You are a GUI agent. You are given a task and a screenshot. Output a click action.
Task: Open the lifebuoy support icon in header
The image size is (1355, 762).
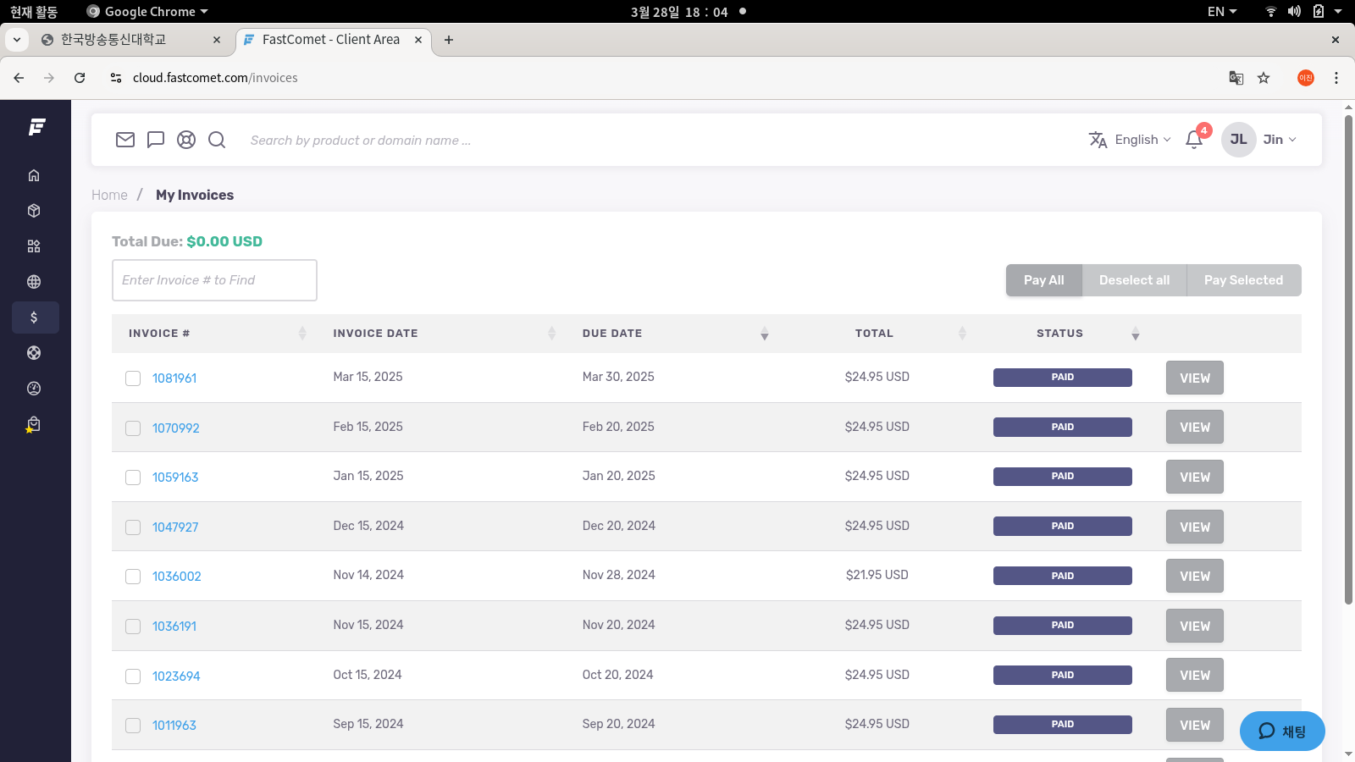[x=186, y=140]
